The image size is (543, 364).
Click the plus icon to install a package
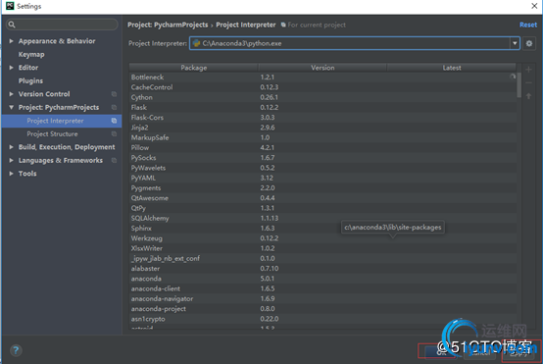[x=528, y=70]
